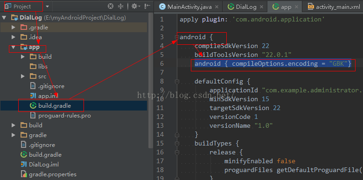Close the DialLog editor tab
Screen dimensions: 363x180
(261, 7)
